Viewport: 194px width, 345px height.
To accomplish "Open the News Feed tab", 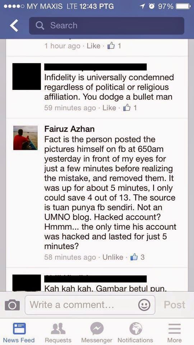I will point(19,332).
